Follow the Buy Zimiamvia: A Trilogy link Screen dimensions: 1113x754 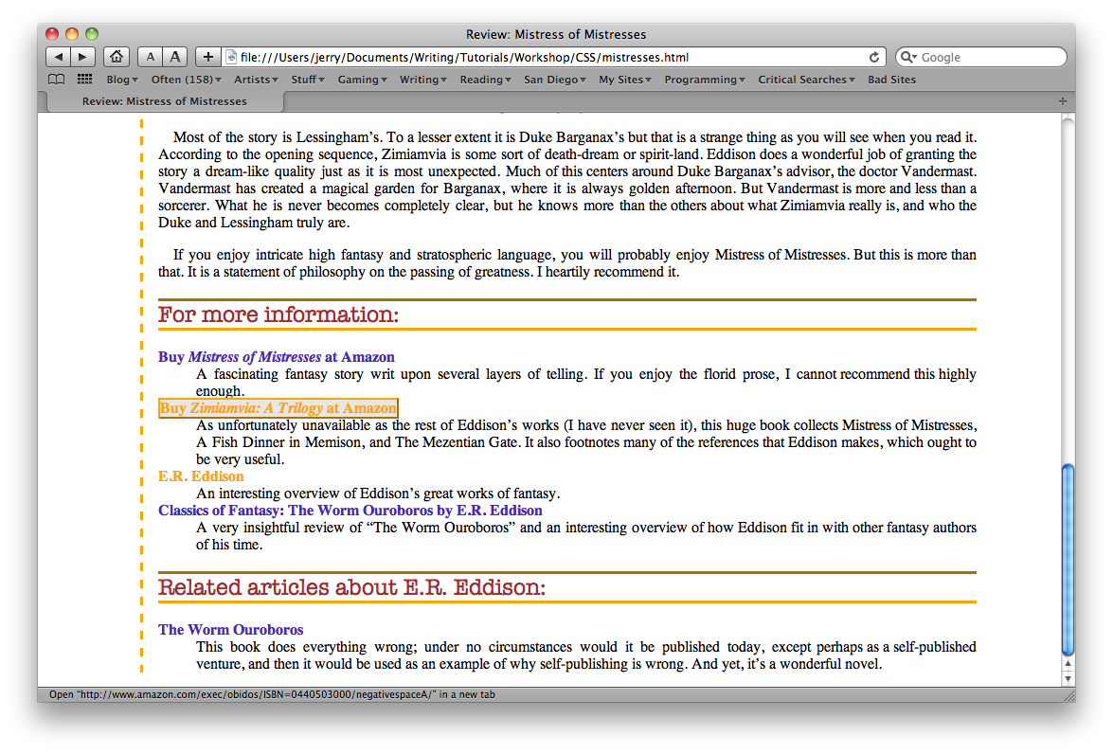coord(278,408)
